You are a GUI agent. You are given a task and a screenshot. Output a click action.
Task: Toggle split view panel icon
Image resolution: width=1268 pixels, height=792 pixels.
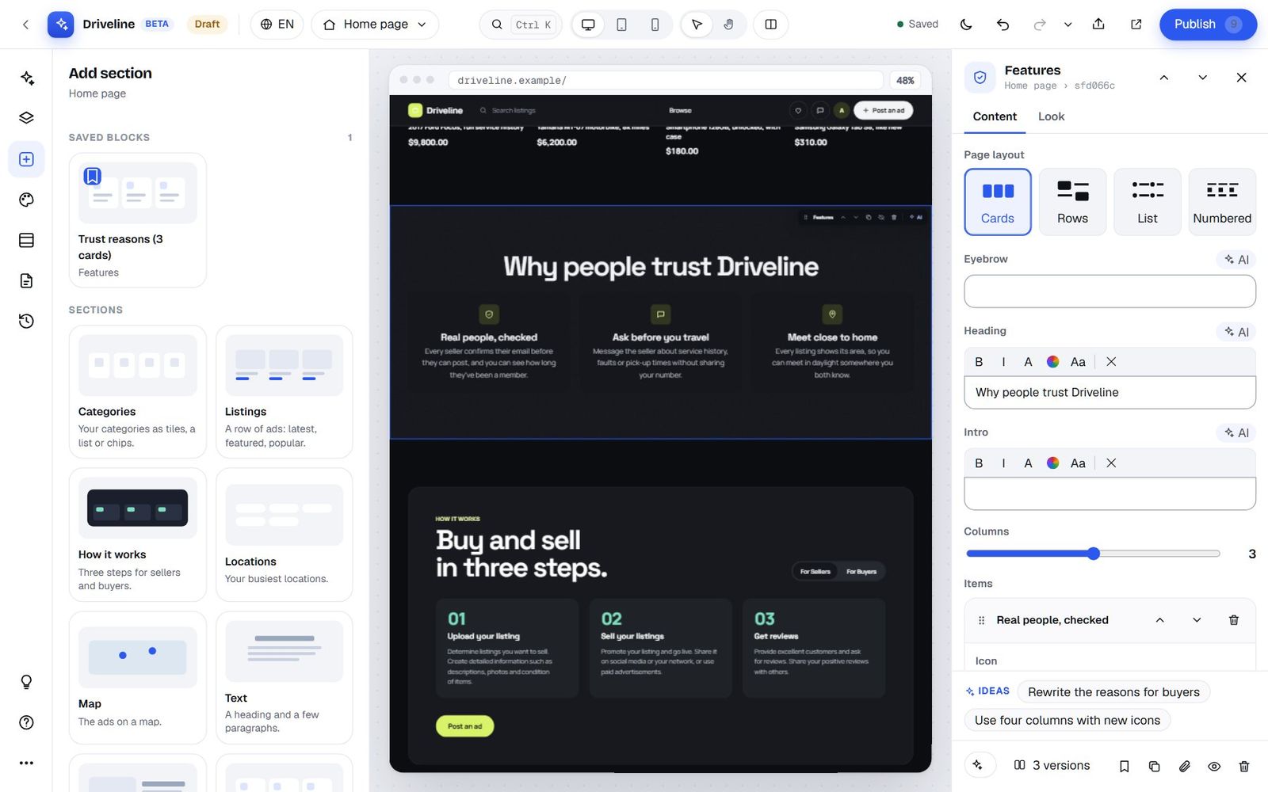point(770,25)
